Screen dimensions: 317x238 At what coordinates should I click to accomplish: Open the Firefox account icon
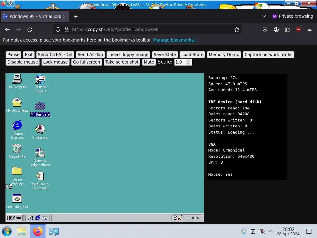[x=276, y=29]
